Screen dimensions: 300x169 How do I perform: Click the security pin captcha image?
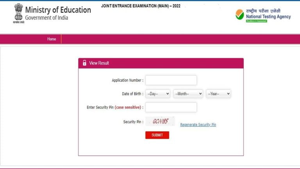point(160,121)
